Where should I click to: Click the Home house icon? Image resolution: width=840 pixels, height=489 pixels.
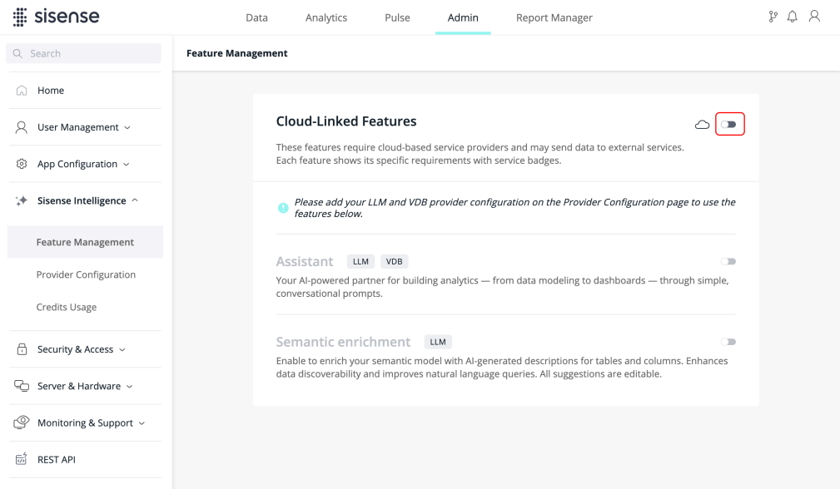pos(22,91)
